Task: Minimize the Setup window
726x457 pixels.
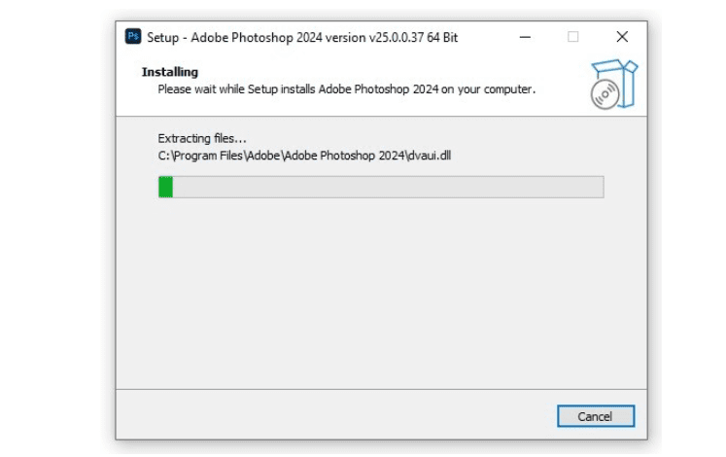Action: point(526,37)
